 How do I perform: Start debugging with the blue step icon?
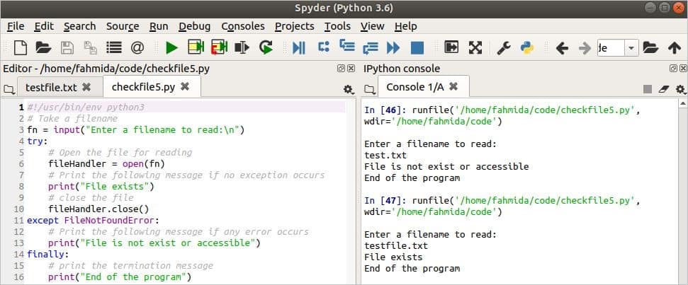pyautogui.click(x=299, y=47)
